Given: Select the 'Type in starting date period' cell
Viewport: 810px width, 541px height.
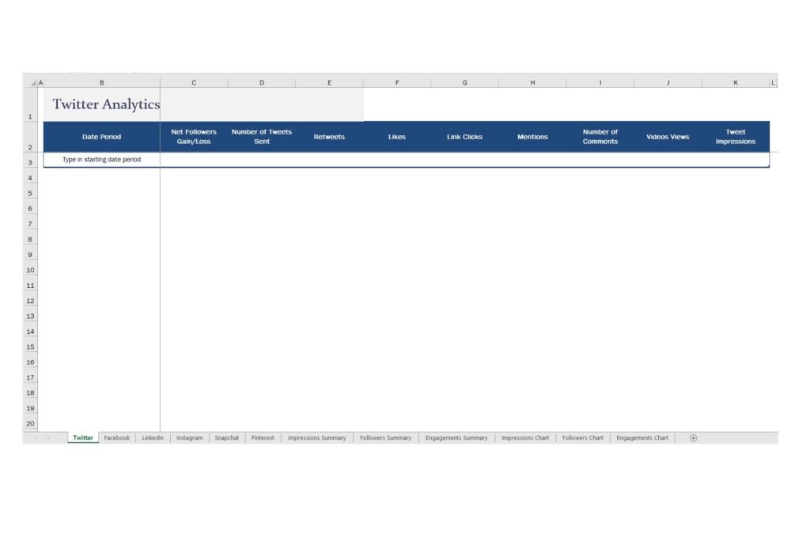Looking at the screenshot, I should [102, 160].
